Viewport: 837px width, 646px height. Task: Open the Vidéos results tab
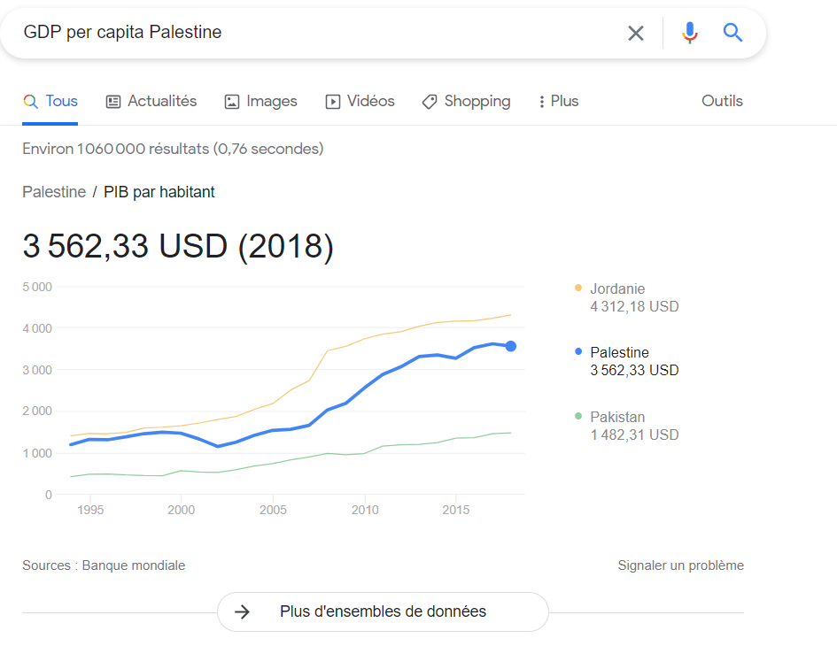(360, 101)
